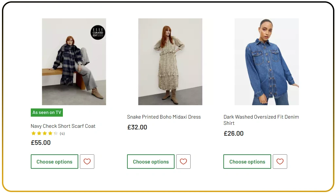The width and height of the screenshot is (336, 193).
Task: Click the £55.00 price text
Action: pyautogui.click(x=40, y=143)
